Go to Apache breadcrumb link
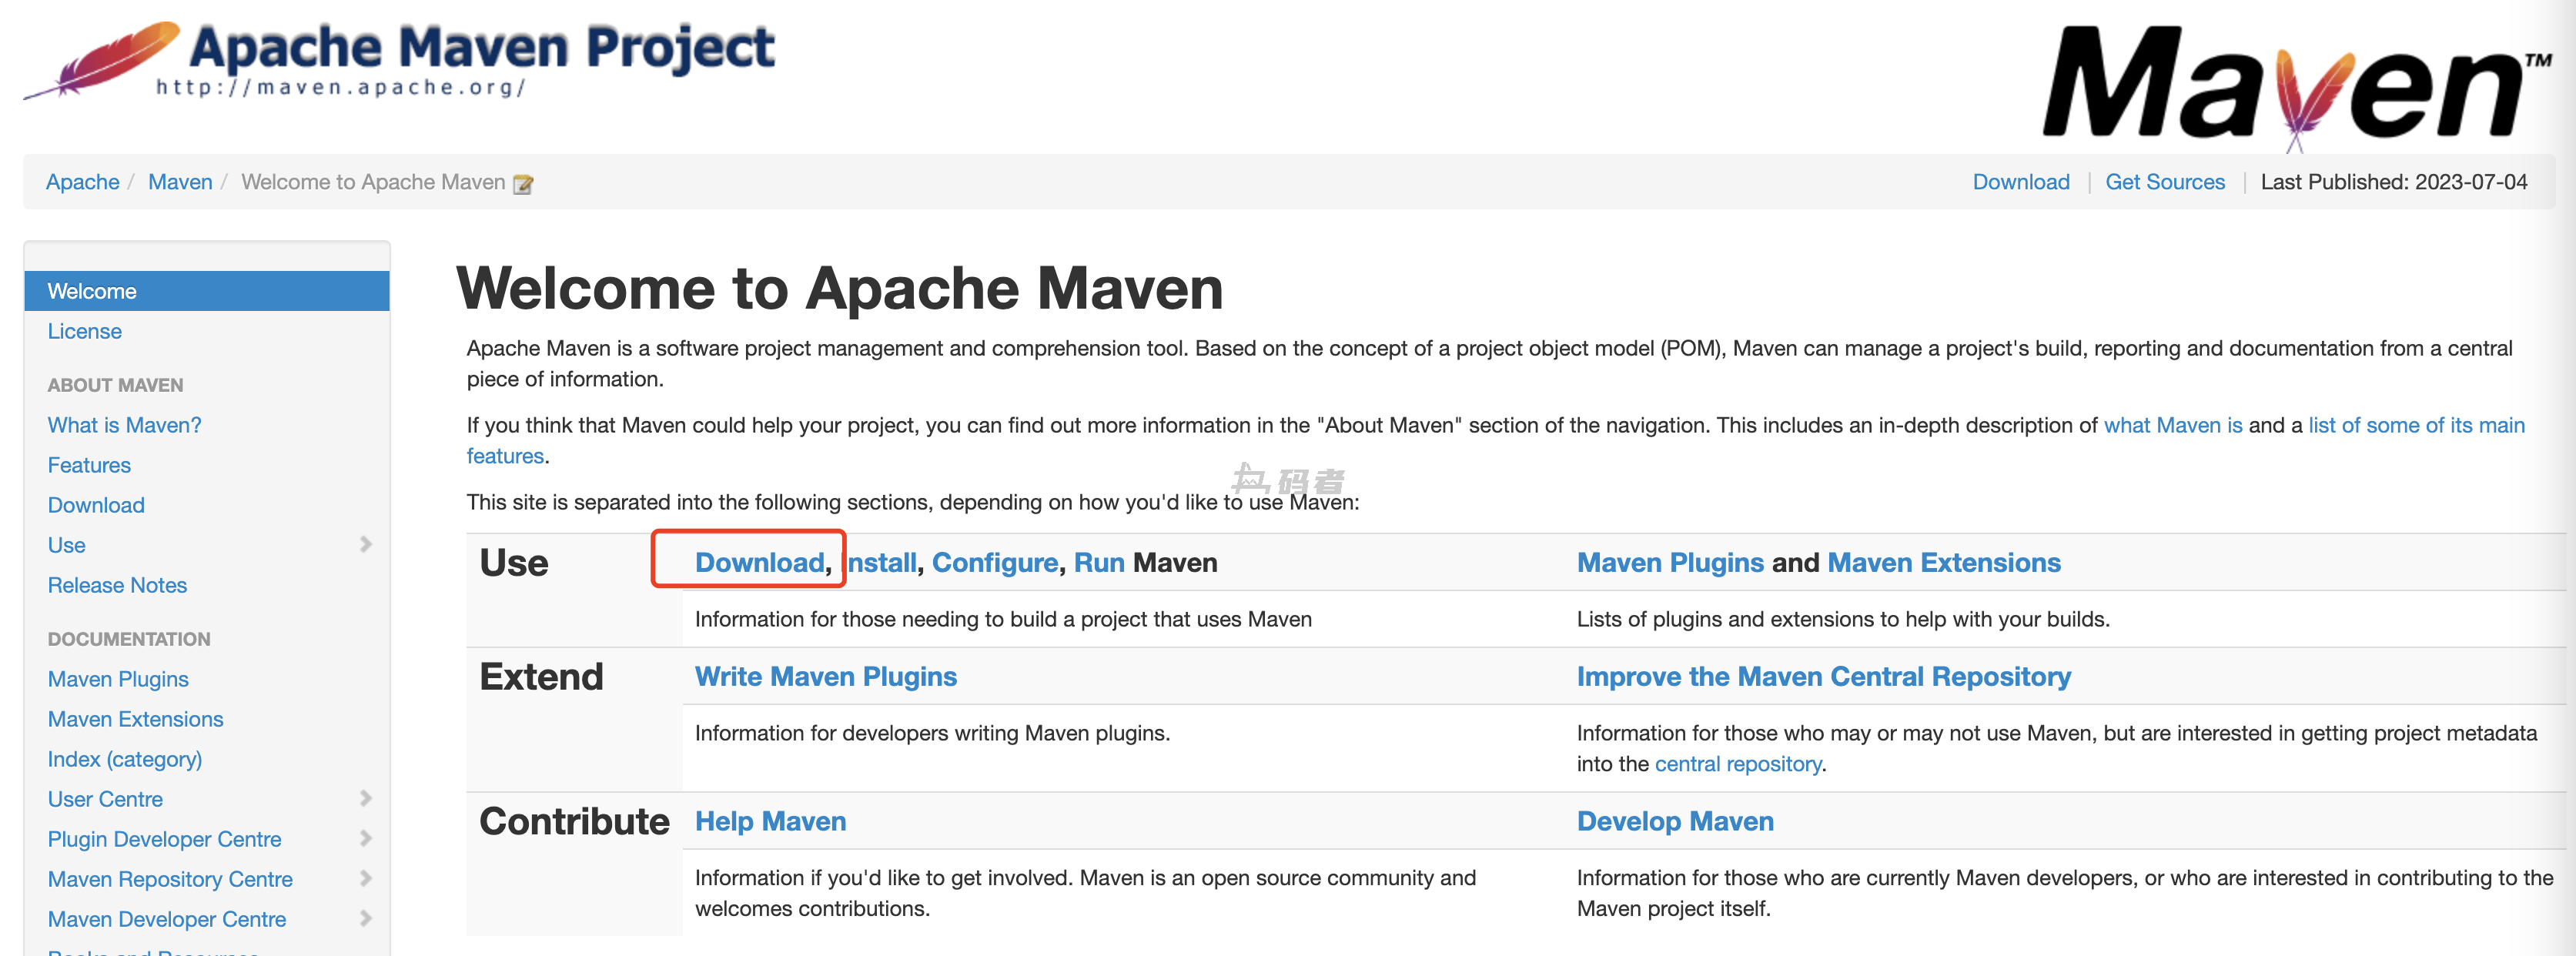This screenshot has width=2576, height=956. [82, 182]
